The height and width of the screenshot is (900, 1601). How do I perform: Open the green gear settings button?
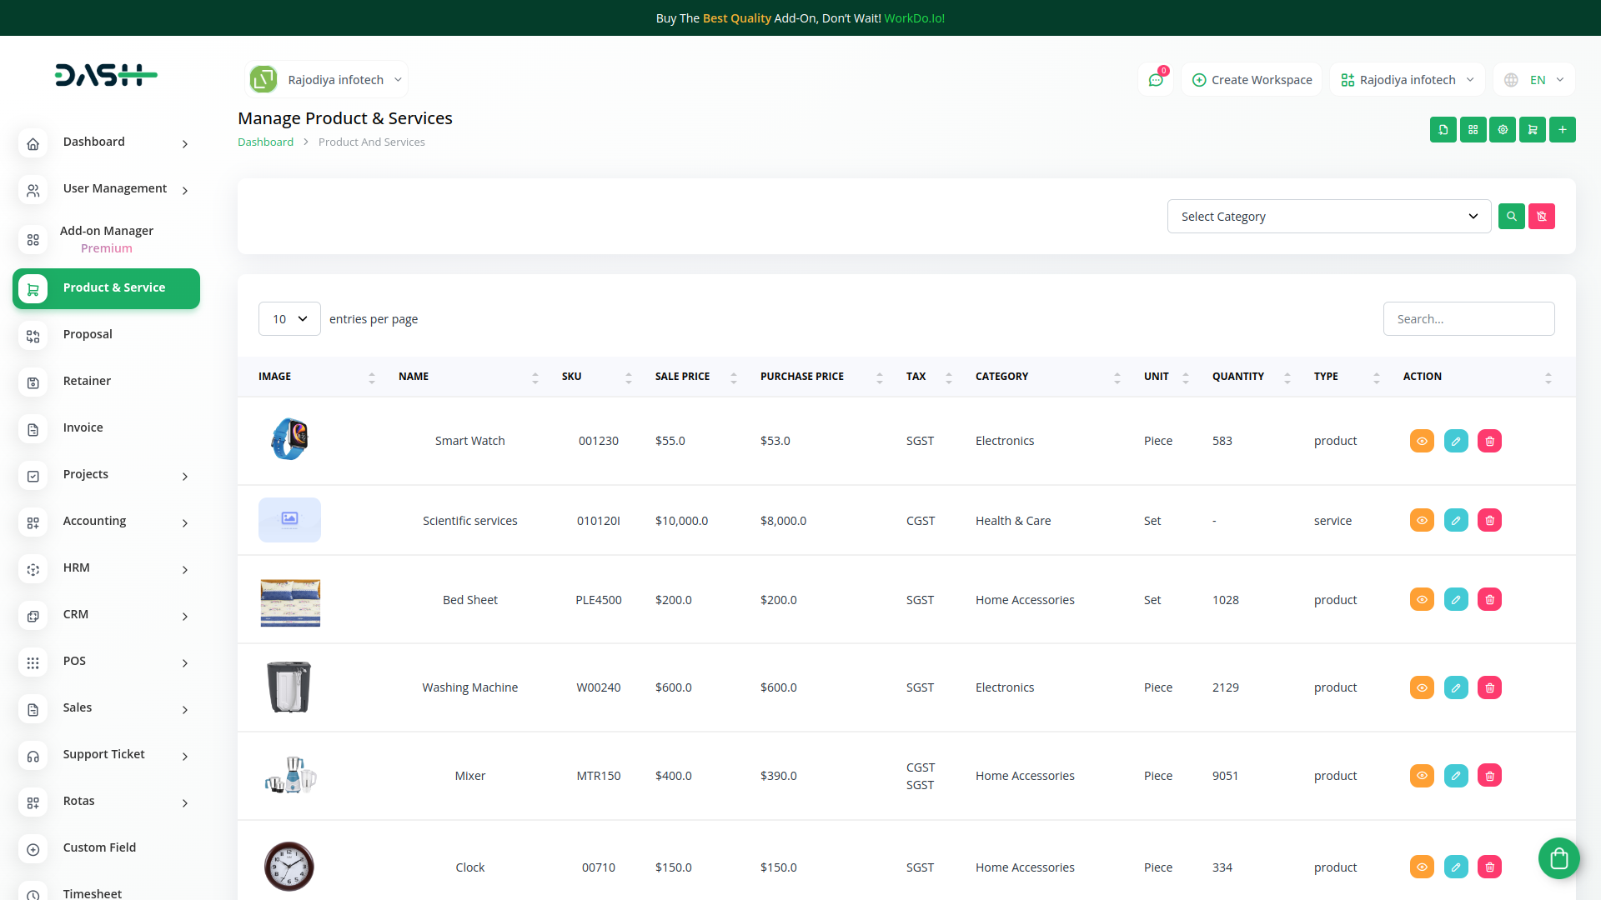click(x=1503, y=130)
